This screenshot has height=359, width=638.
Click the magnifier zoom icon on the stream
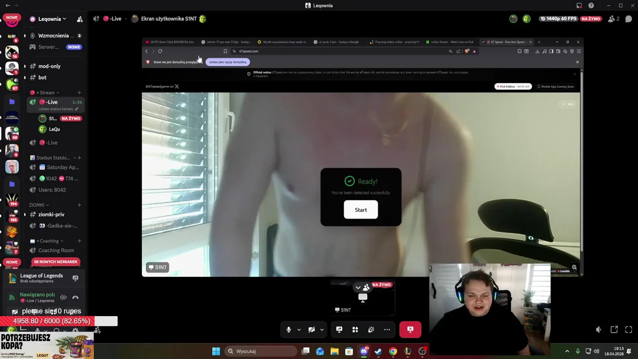click(574, 268)
